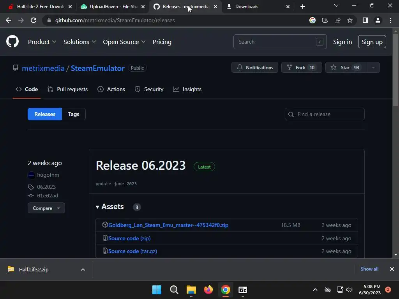Click the commit 01e02ad link
Viewport: 399px width, 299px height.
(48, 195)
